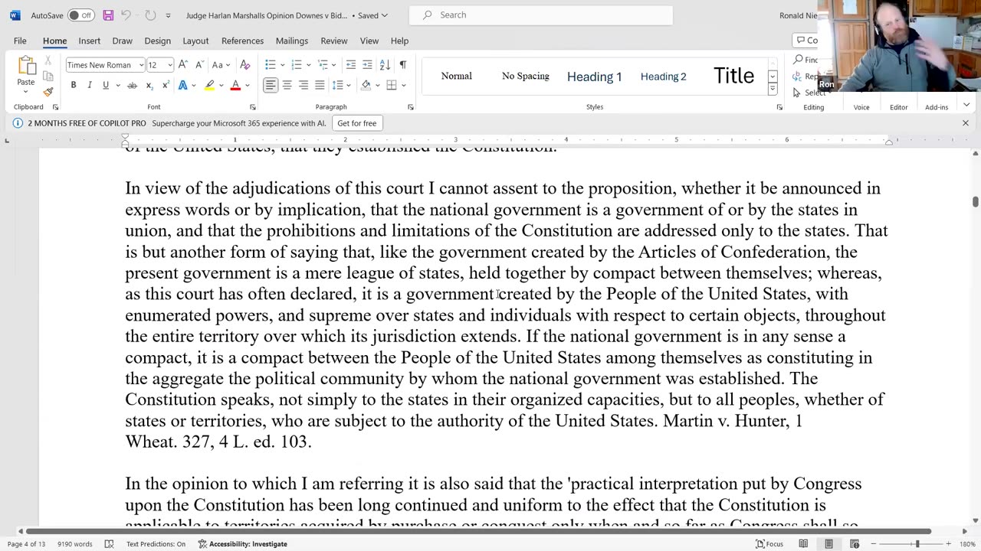Click the Cut scissors icon
981x551 pixels.
pos(48,60)
